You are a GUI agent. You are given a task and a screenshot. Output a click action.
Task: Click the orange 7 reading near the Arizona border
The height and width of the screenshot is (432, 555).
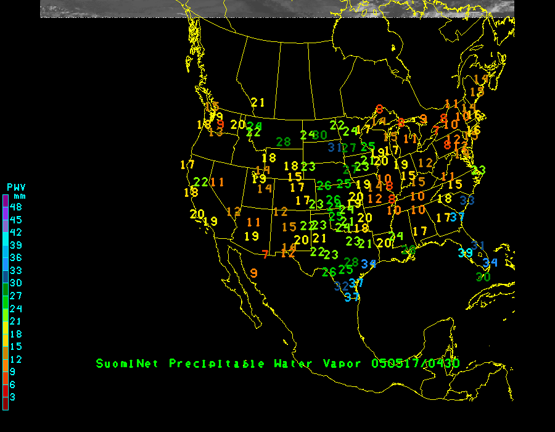click(265, 254)
